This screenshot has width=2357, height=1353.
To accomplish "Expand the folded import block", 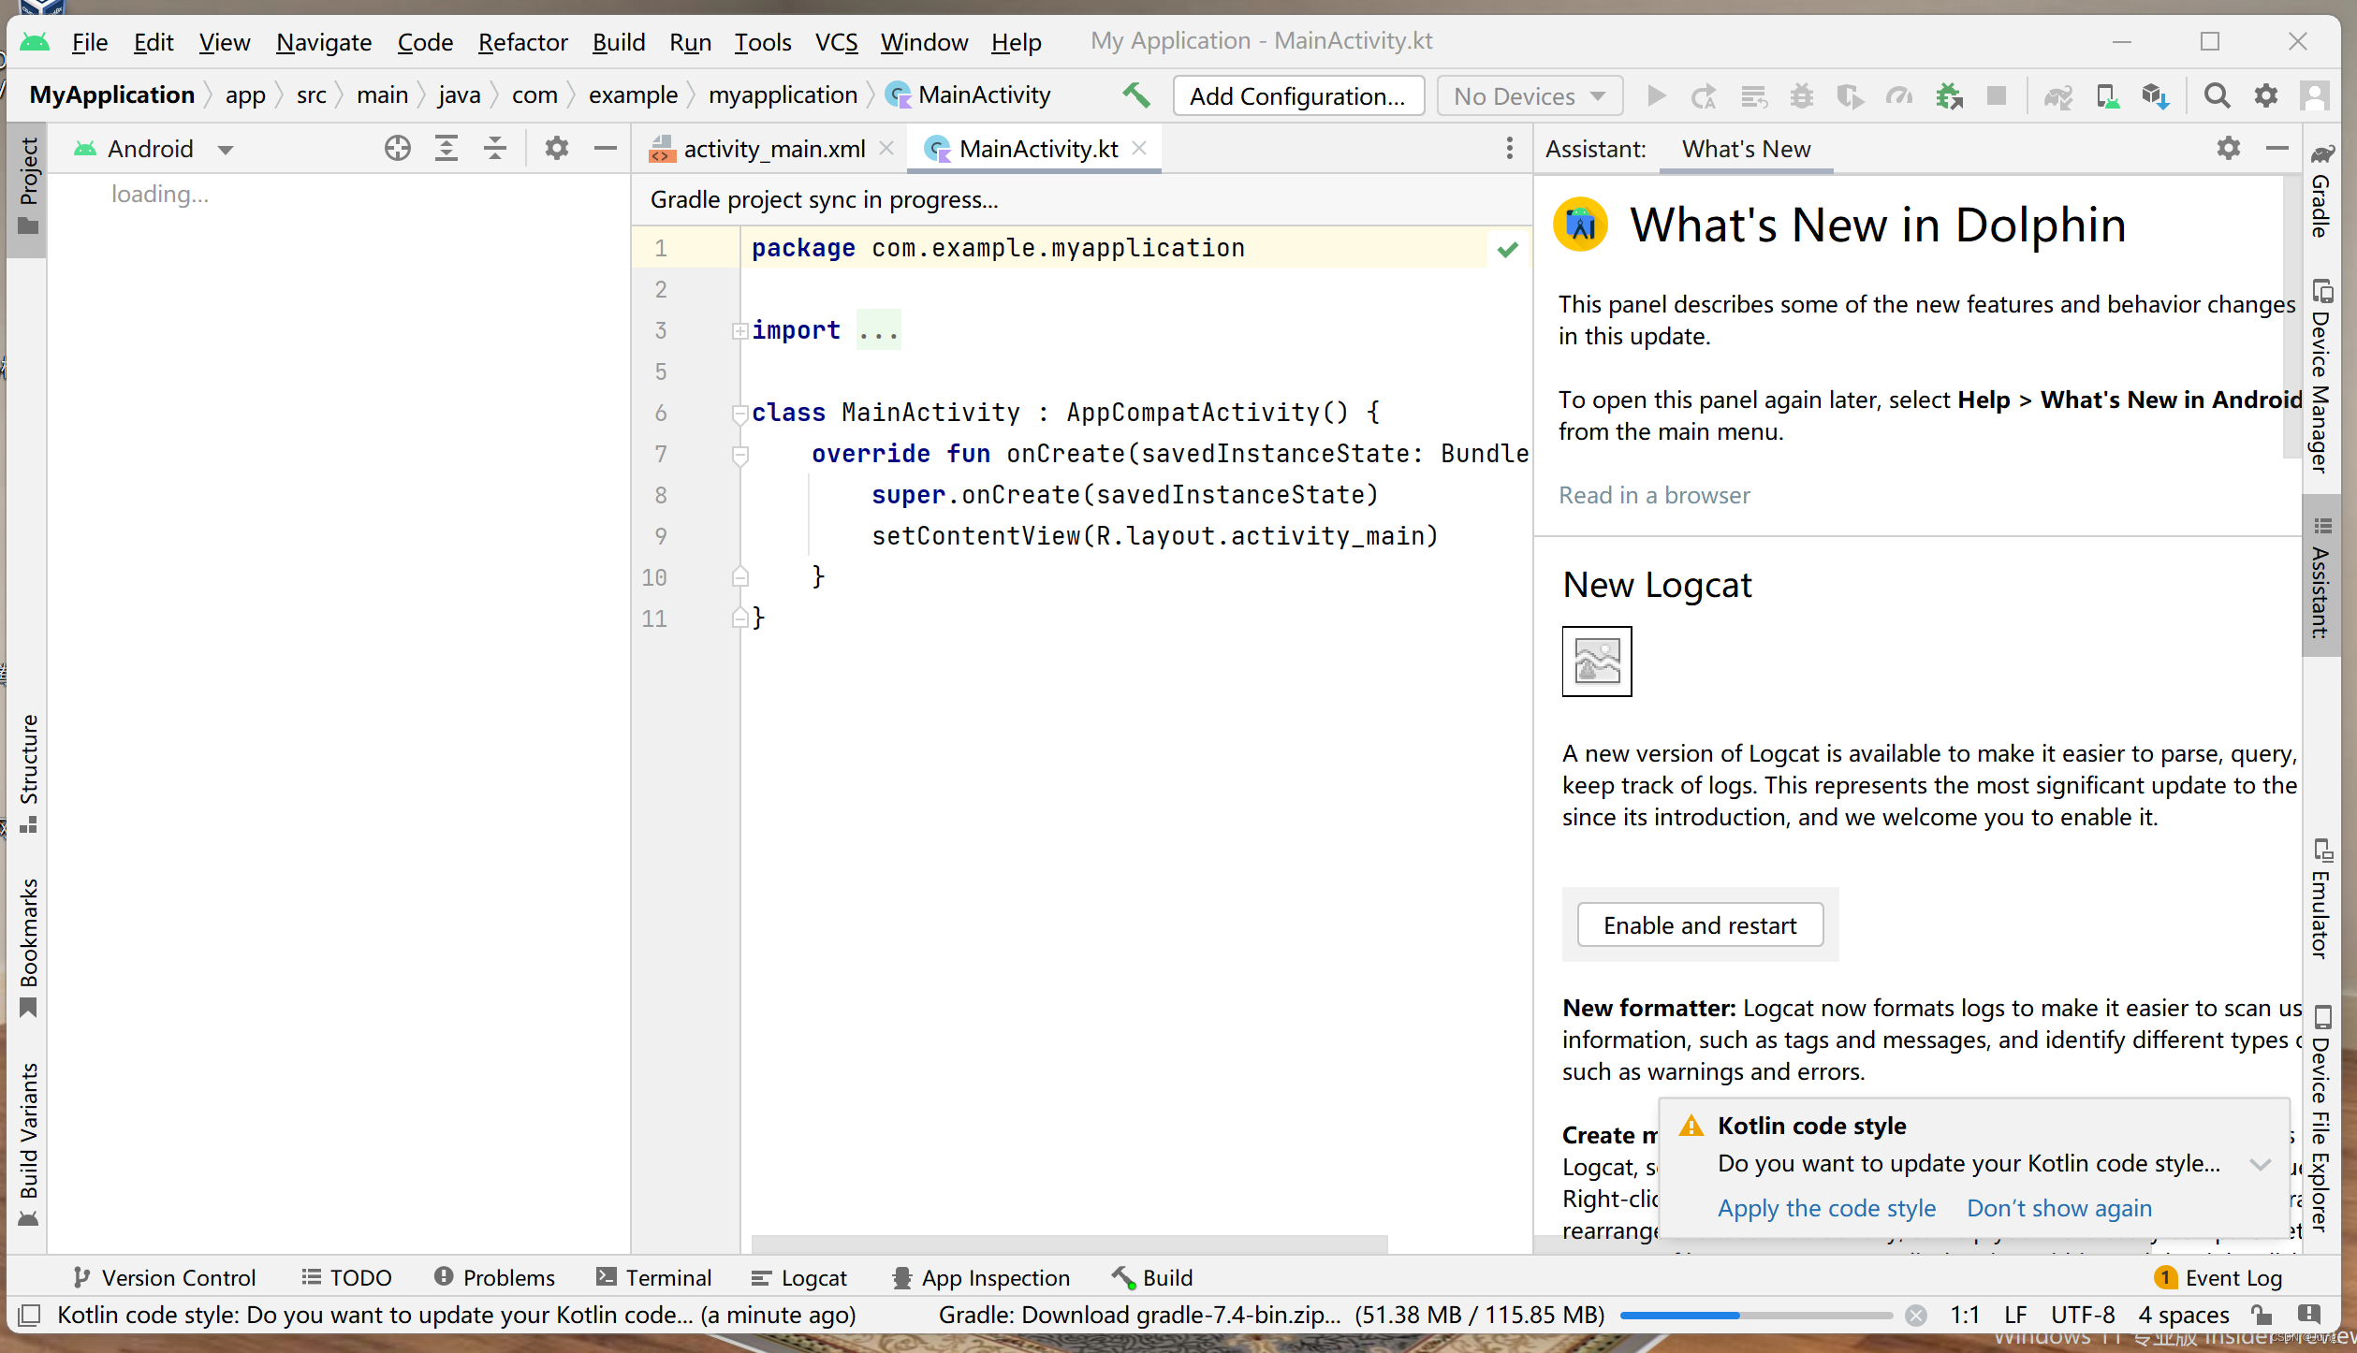I will pyautogui.click(x=739, y=330).
